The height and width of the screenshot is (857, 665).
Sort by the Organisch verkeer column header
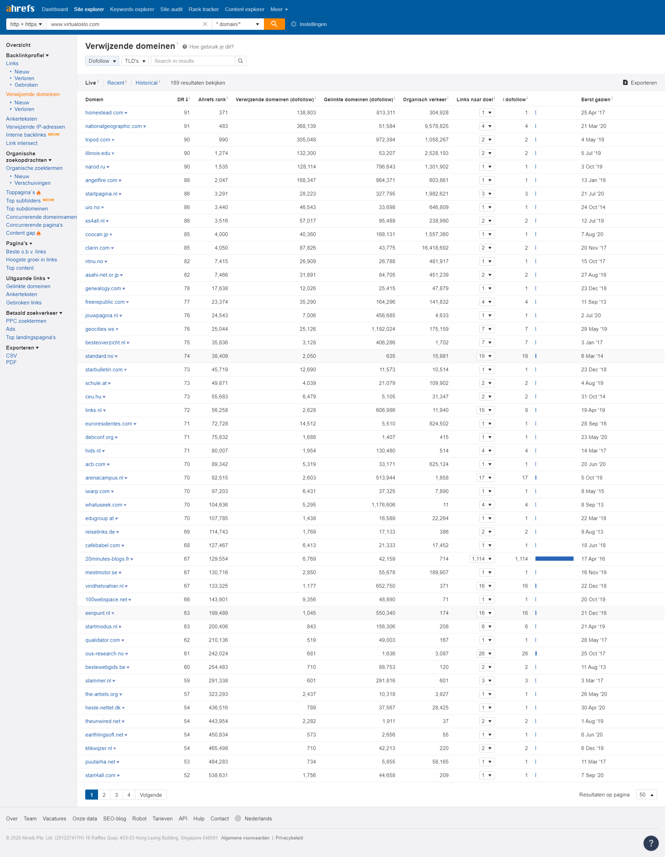click(425, 99)
